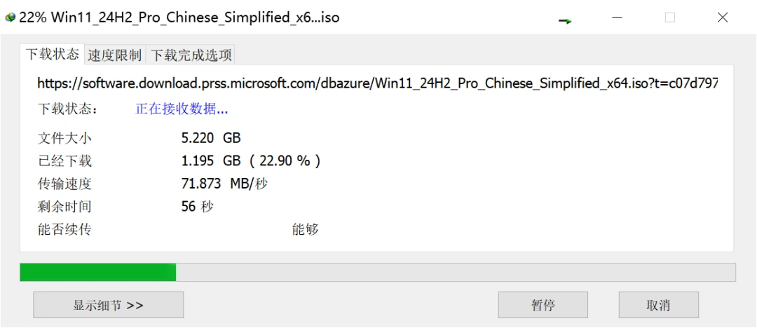The height and width of the screenshot is (328, 757).
Task: Expand details with 显示细节 >> button
Action: [108, 305]
